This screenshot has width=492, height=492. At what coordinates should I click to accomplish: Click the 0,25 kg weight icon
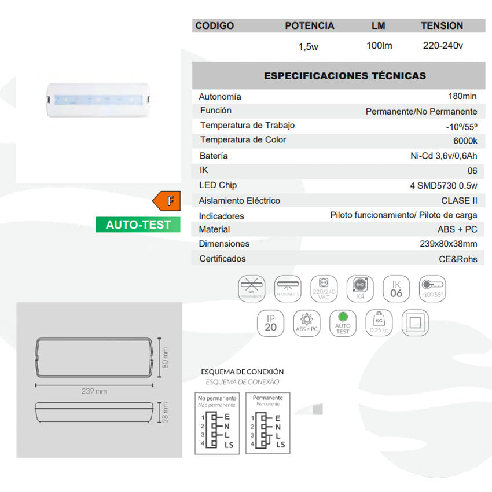pos(379,323)
